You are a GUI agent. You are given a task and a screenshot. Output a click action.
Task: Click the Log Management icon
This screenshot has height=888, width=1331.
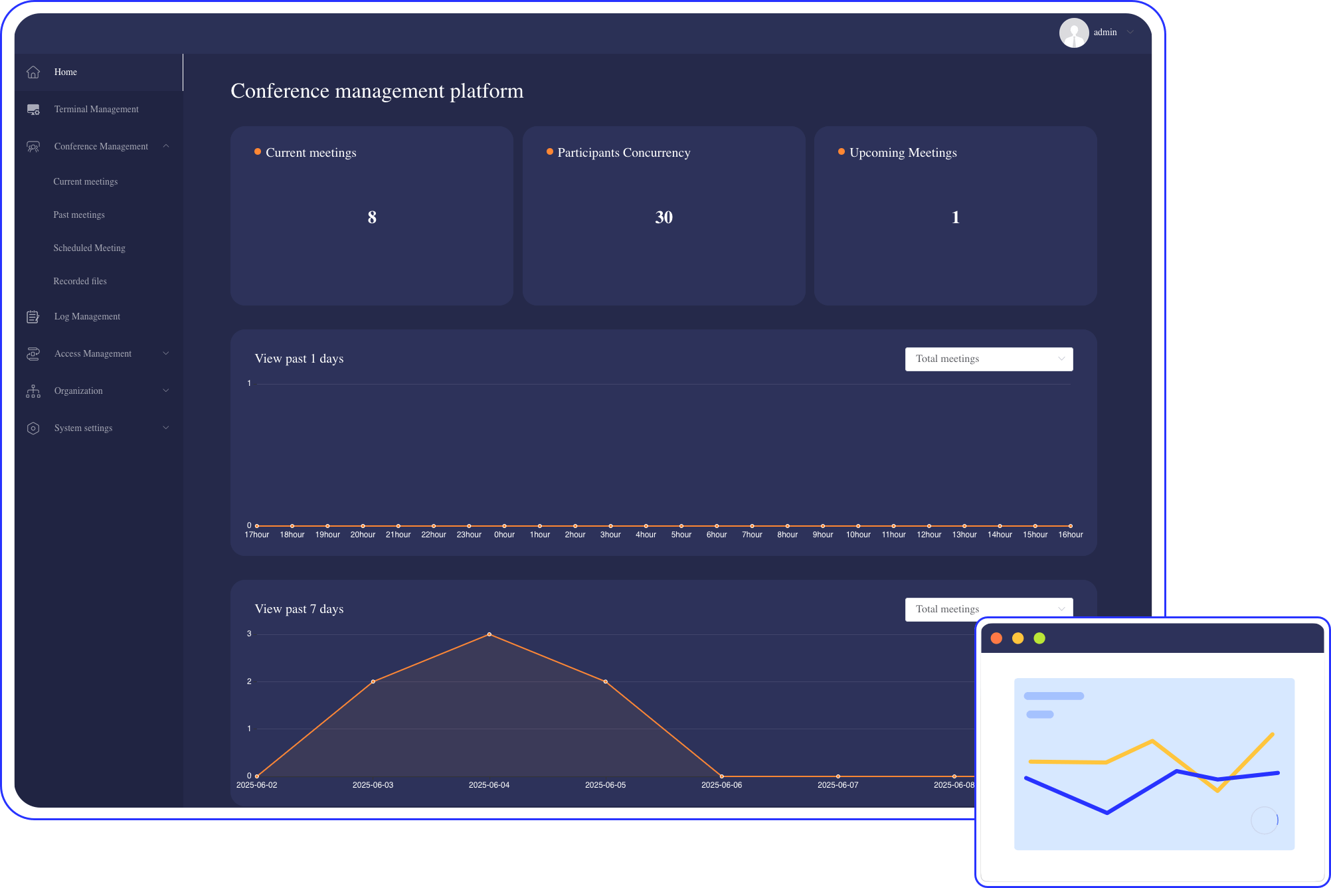pos(33,316)
